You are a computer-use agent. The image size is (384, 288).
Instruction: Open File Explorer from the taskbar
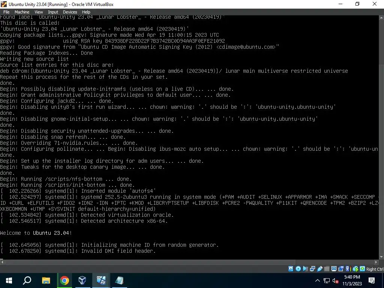click(46, 280)
